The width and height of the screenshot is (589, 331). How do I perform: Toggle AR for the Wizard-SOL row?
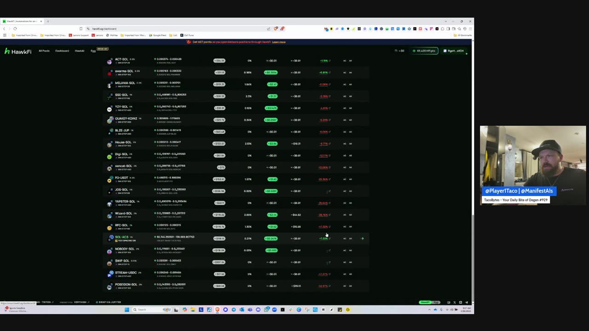click(x=350, y=215)
